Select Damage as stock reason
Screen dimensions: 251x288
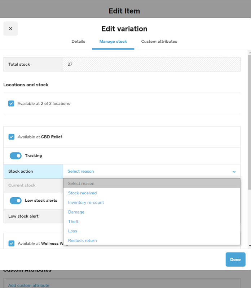click(76, 212)
